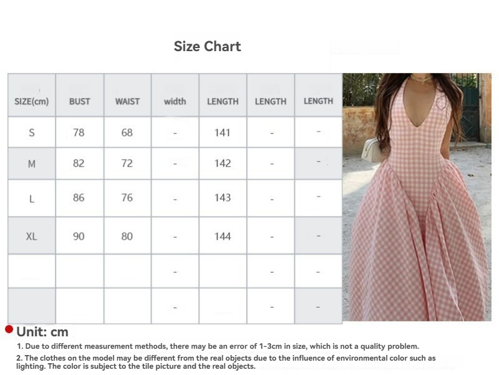
Task: Click waist value 72 for size M
Action: pyautogui.click(x=127, y=163)
